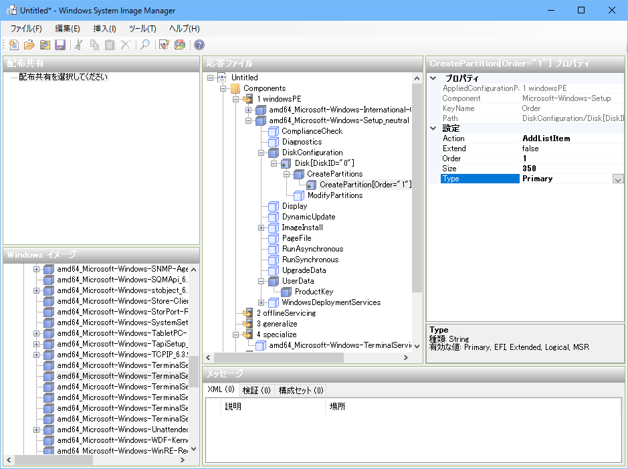Click the Disk[DiskID="0"] node icon
Screen dimensions: 628x469
click(286, 163)
